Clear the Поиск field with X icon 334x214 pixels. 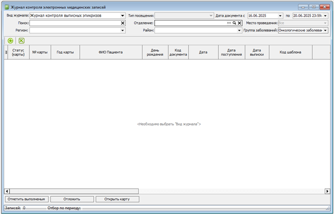[123, 23]
